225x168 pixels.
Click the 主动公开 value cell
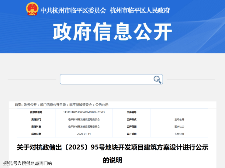click(179, 119)
